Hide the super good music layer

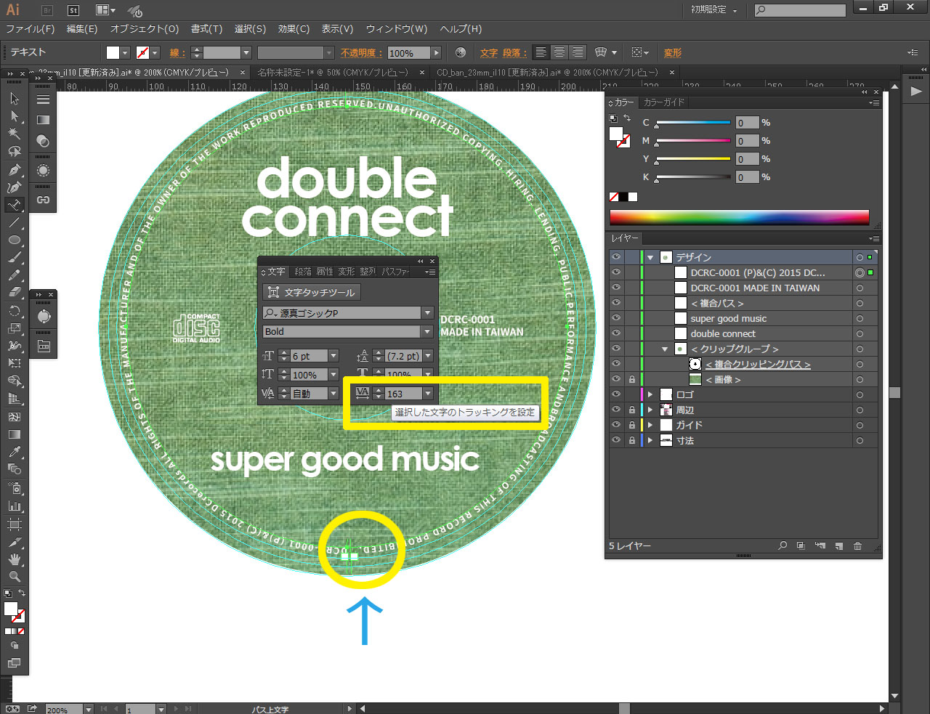click(616, 318)
